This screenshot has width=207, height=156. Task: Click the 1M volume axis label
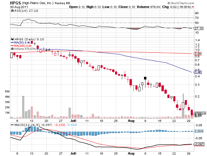click(x=7, y=113)
